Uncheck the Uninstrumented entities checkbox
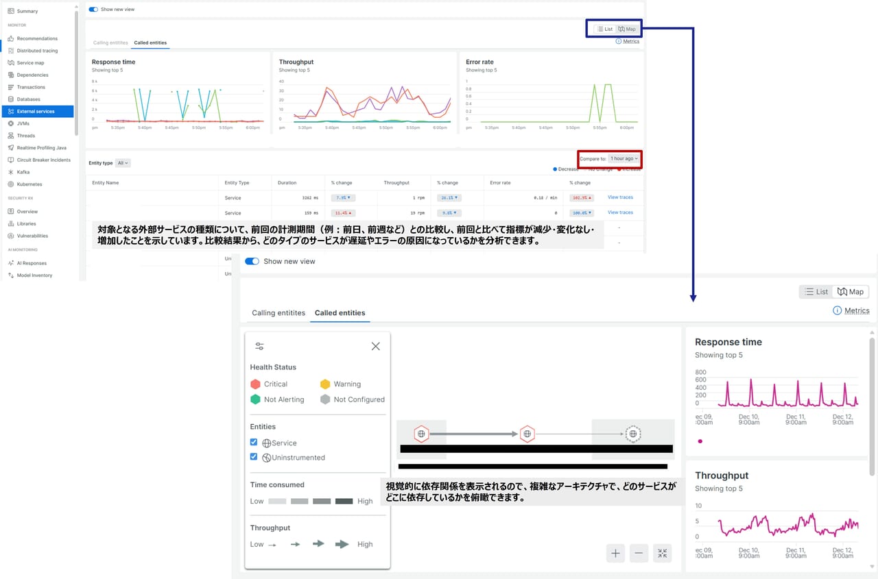Viewport: 878px width, 579px height. [254, 457]
